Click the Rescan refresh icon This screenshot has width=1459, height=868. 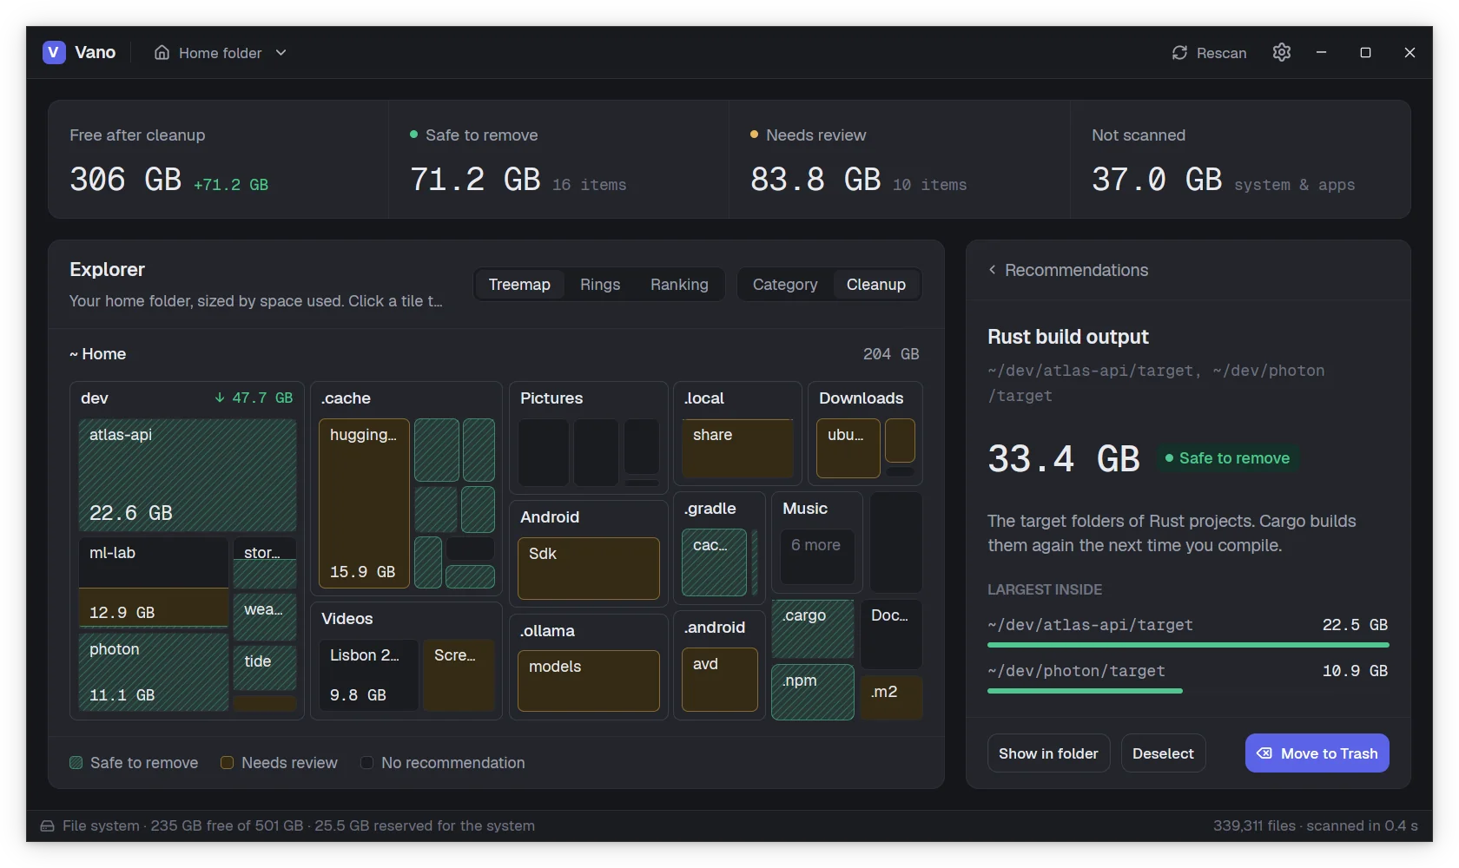1179,53
